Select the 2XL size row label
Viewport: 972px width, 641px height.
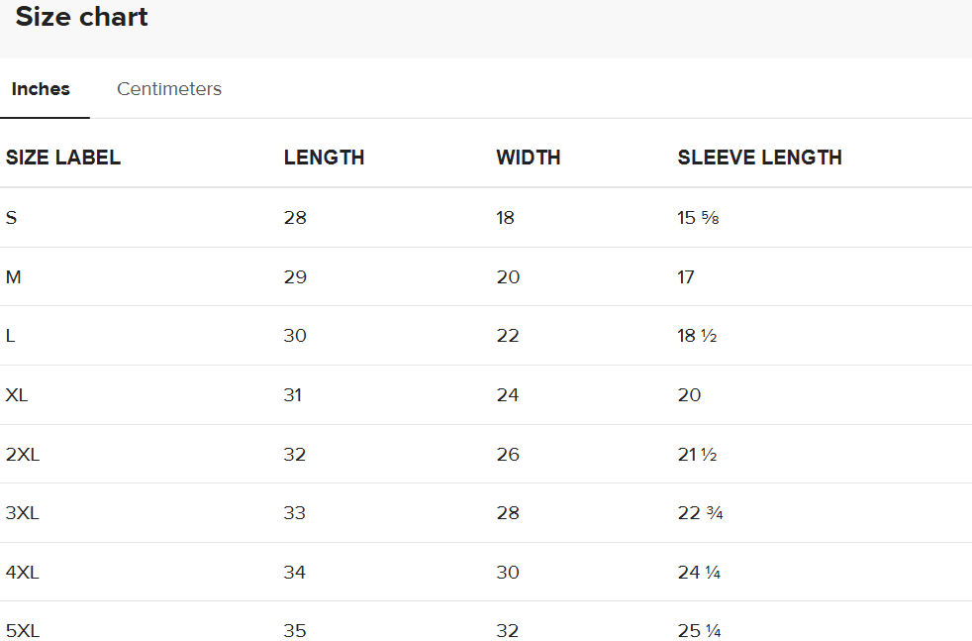23,455
